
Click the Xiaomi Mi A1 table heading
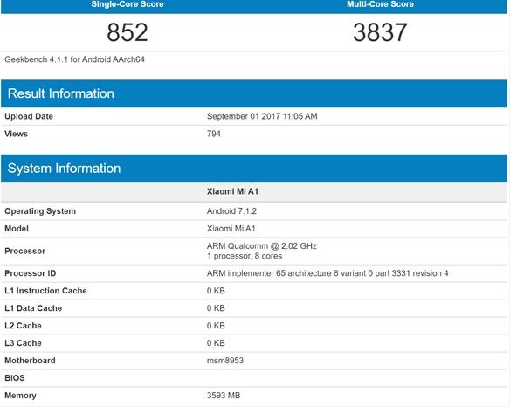pos(232,191)
